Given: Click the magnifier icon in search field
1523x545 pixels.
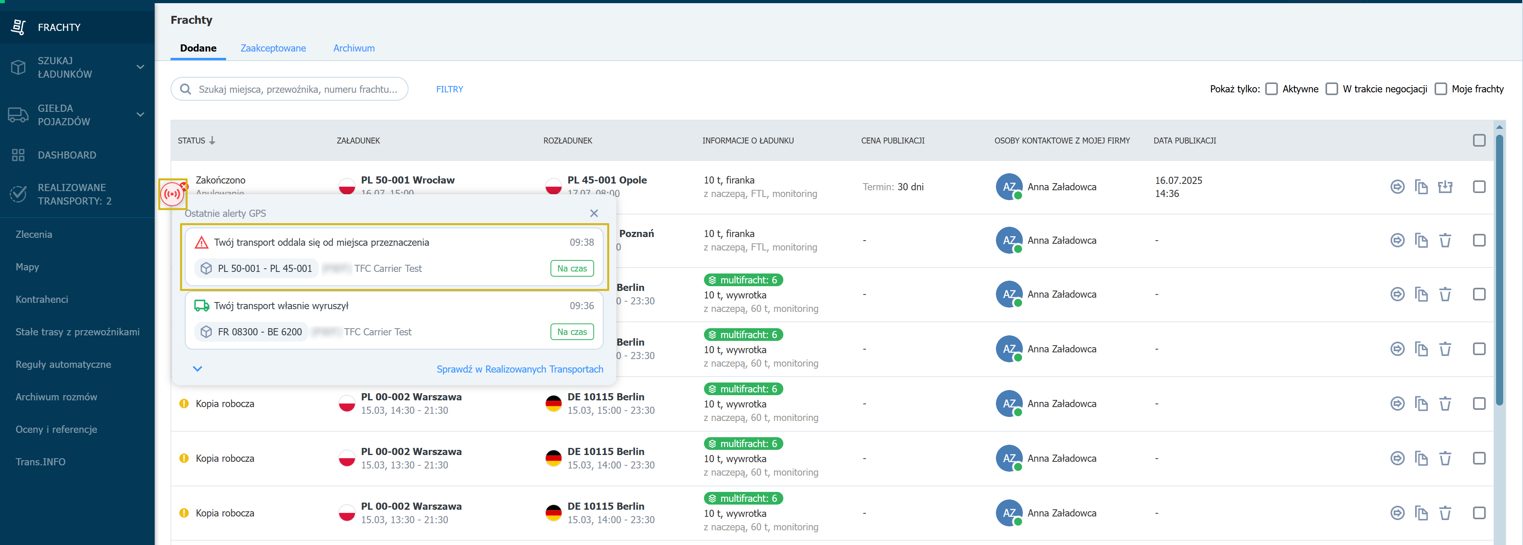Looking at the screenshot, I should click(x=185, y=89).
